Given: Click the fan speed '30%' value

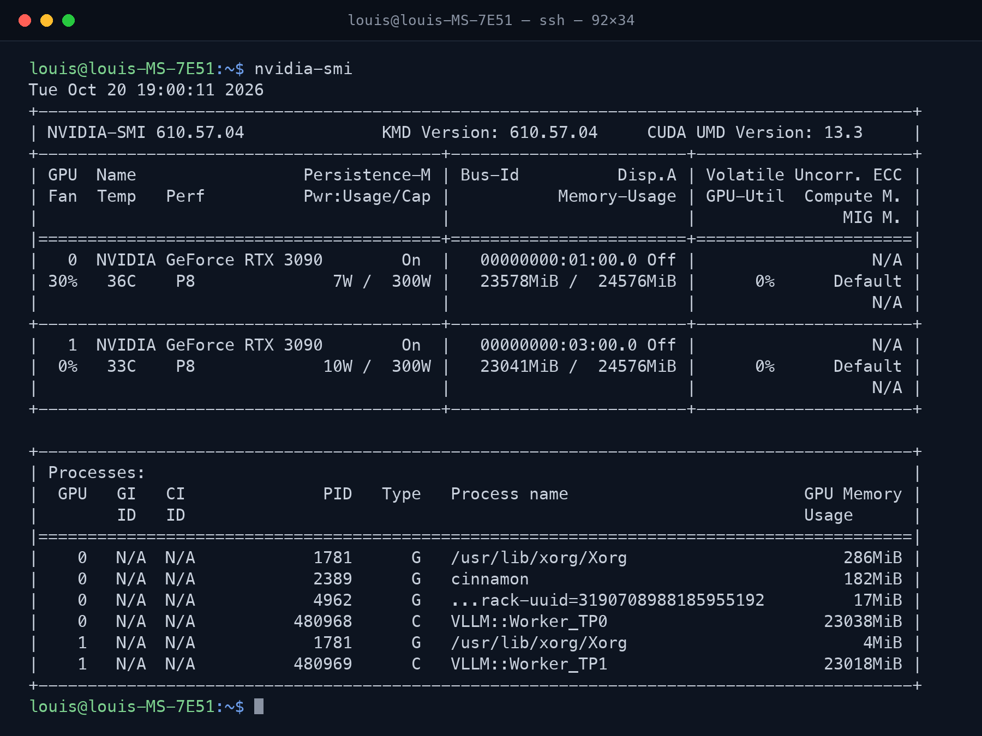Looking at the screenshot, I should (63, 281).
